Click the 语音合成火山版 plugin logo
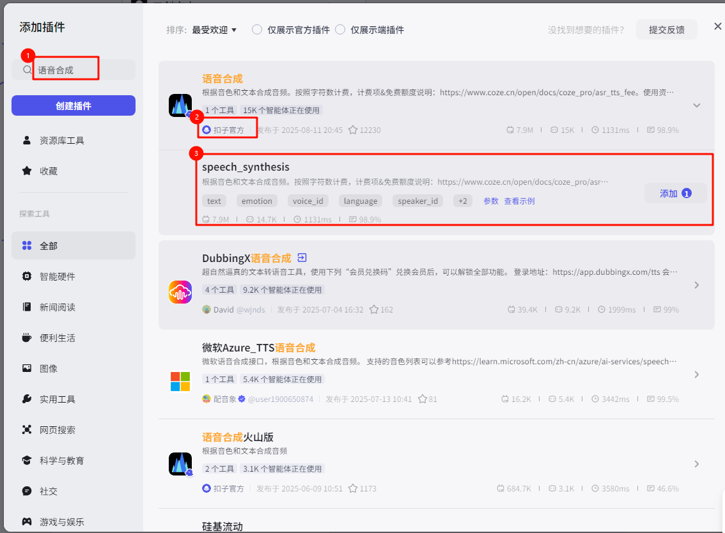The height and width of the screenshot is (533, 725). click(x=180, y=464)
